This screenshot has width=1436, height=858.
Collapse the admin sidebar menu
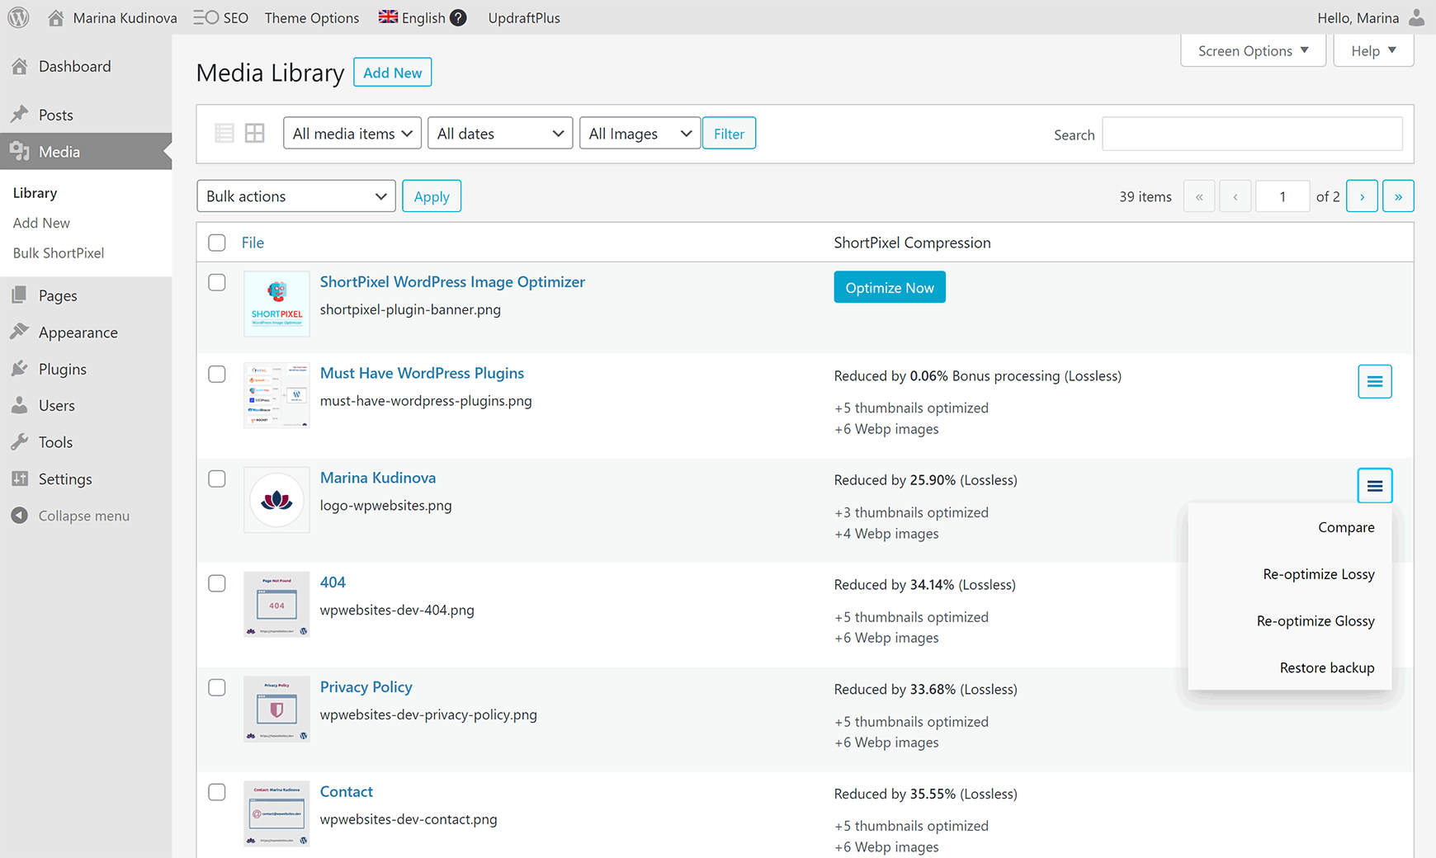[x=86, y=516]
